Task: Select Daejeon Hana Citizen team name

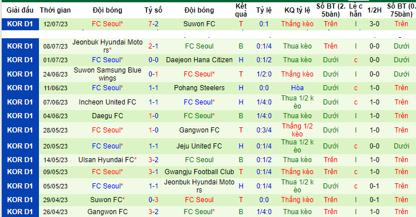Action: (199, 60)
